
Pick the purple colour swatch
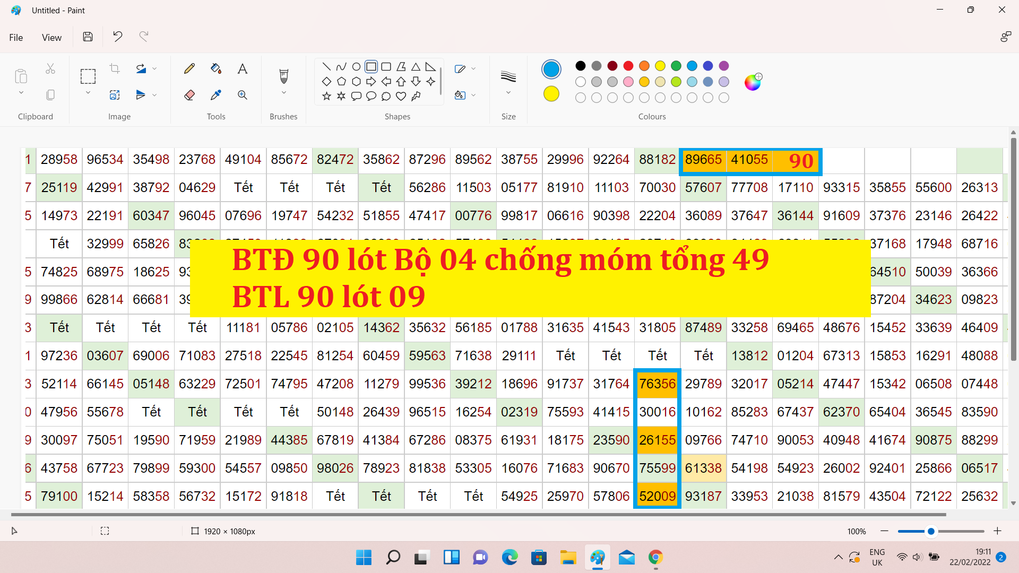[x=724, y=66]
